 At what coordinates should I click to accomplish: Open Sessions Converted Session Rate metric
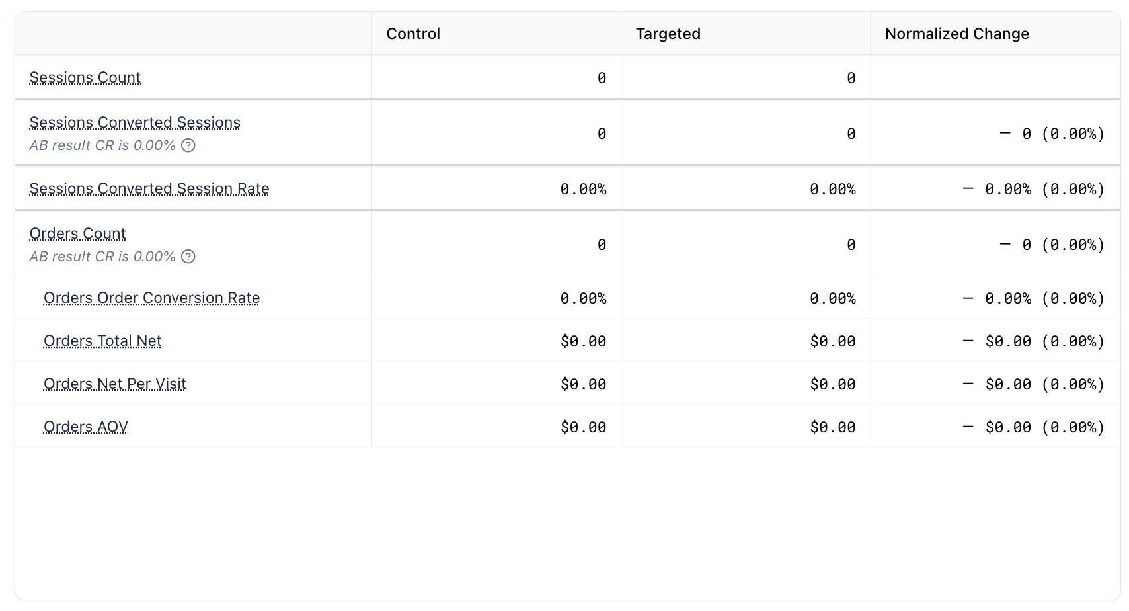click(x=149, y=189)
